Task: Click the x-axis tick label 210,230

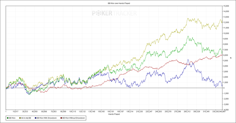Action: pyautogui.click(x=139, y=112)
